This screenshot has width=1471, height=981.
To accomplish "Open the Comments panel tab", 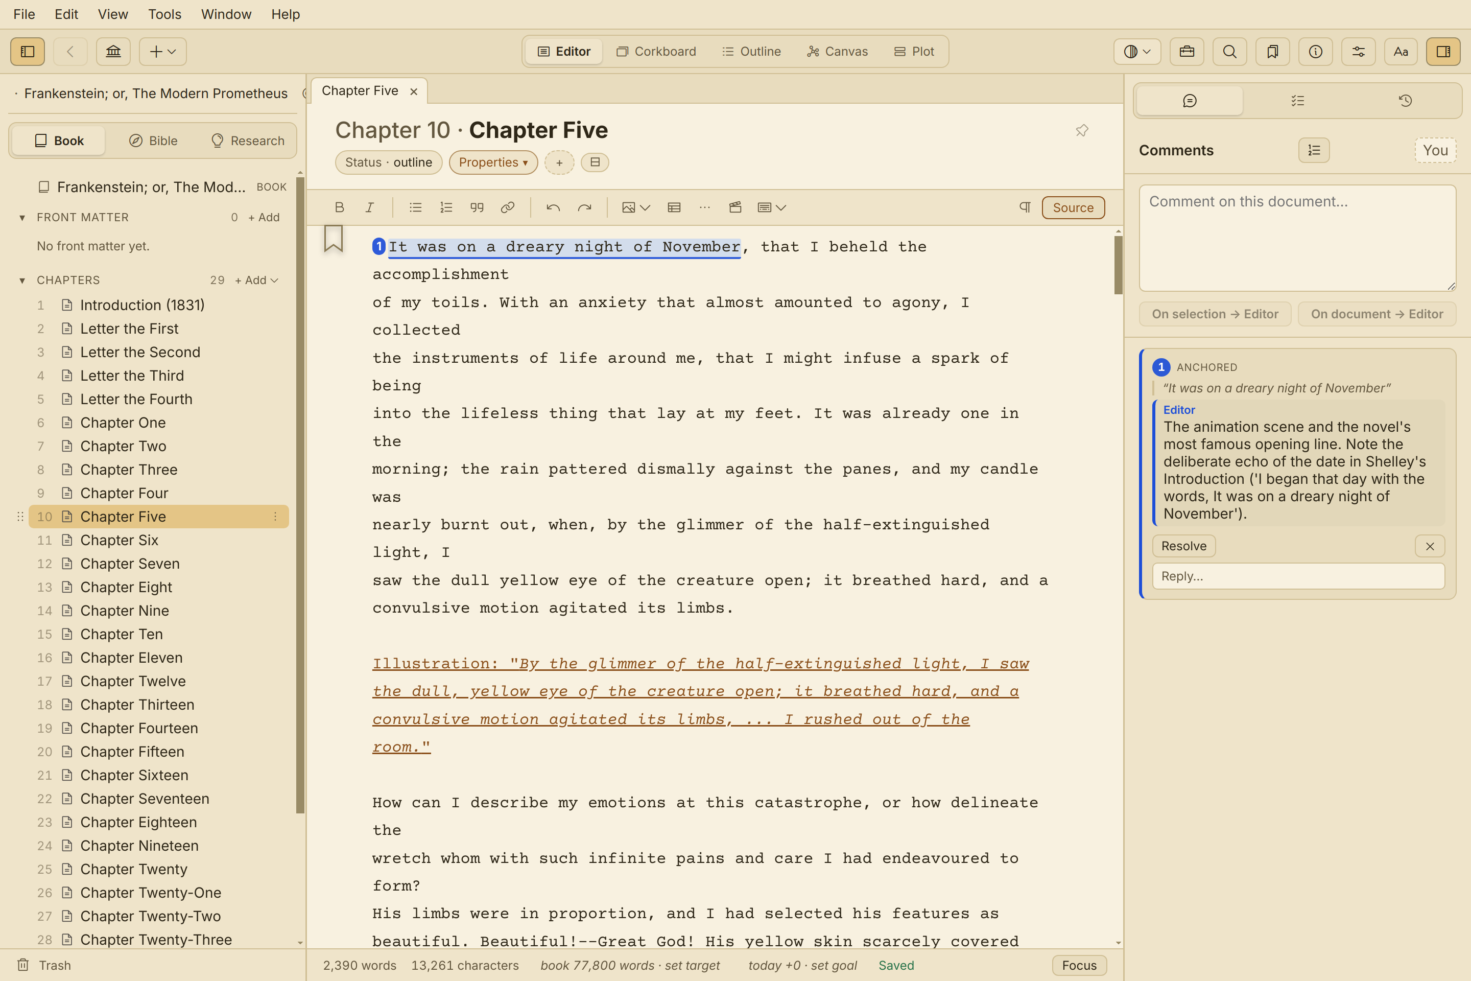I will 1190,101.
